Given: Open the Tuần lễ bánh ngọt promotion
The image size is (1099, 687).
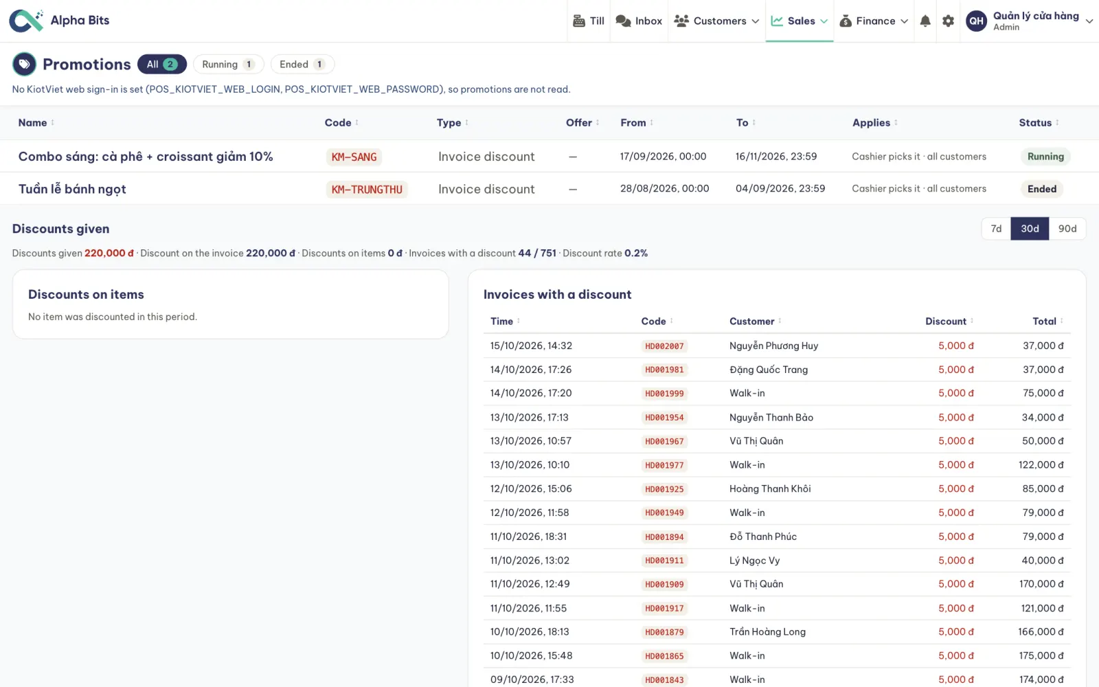Looking at the screenshot, I should click(549, 189).
